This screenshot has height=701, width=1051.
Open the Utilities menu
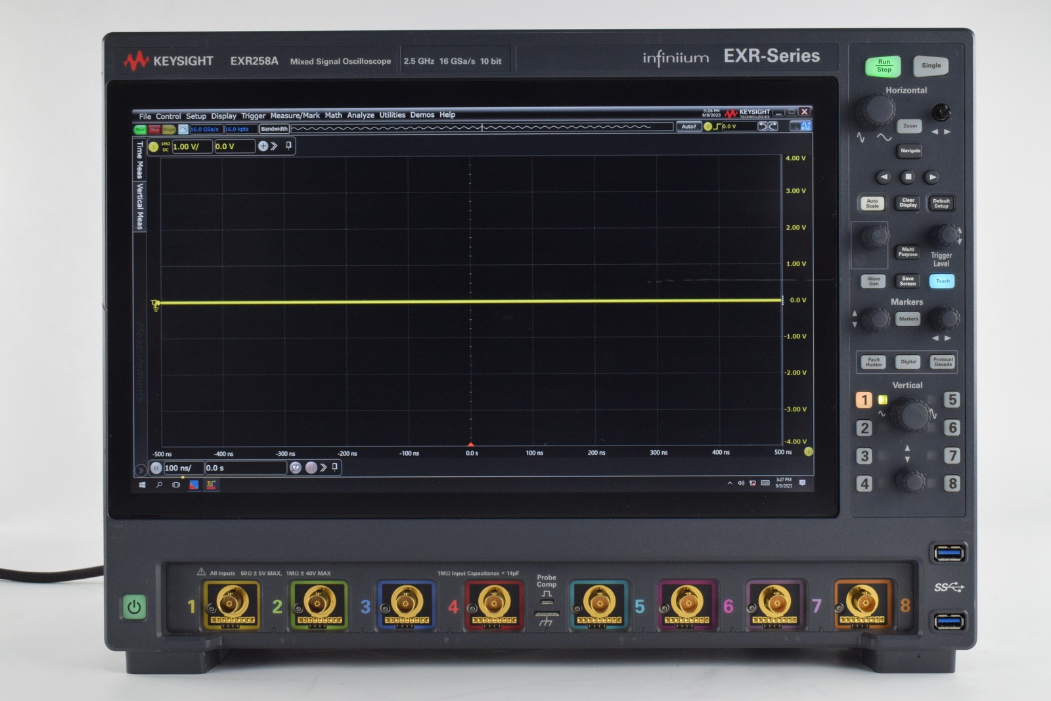392,115
